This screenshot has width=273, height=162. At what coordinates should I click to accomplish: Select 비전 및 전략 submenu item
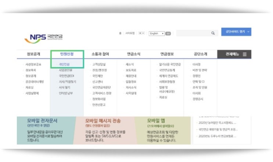coord(200,70)
